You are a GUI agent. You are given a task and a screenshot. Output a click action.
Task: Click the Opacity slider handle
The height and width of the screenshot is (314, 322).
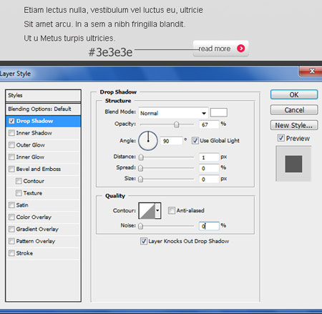tap(176, 124)
